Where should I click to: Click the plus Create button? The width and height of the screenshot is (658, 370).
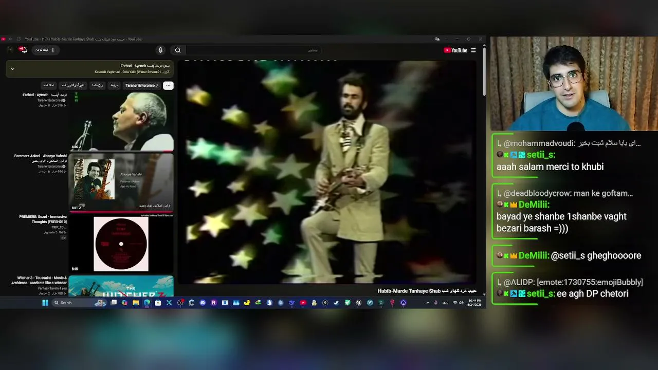45,50
